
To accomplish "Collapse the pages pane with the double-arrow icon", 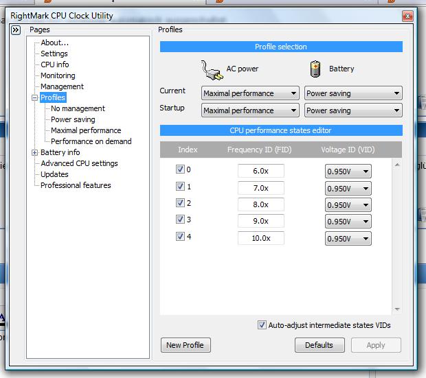I will point(16,30).
